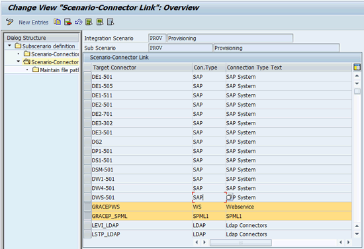Select the row marker for DS1-501

[x=87, y=160]
